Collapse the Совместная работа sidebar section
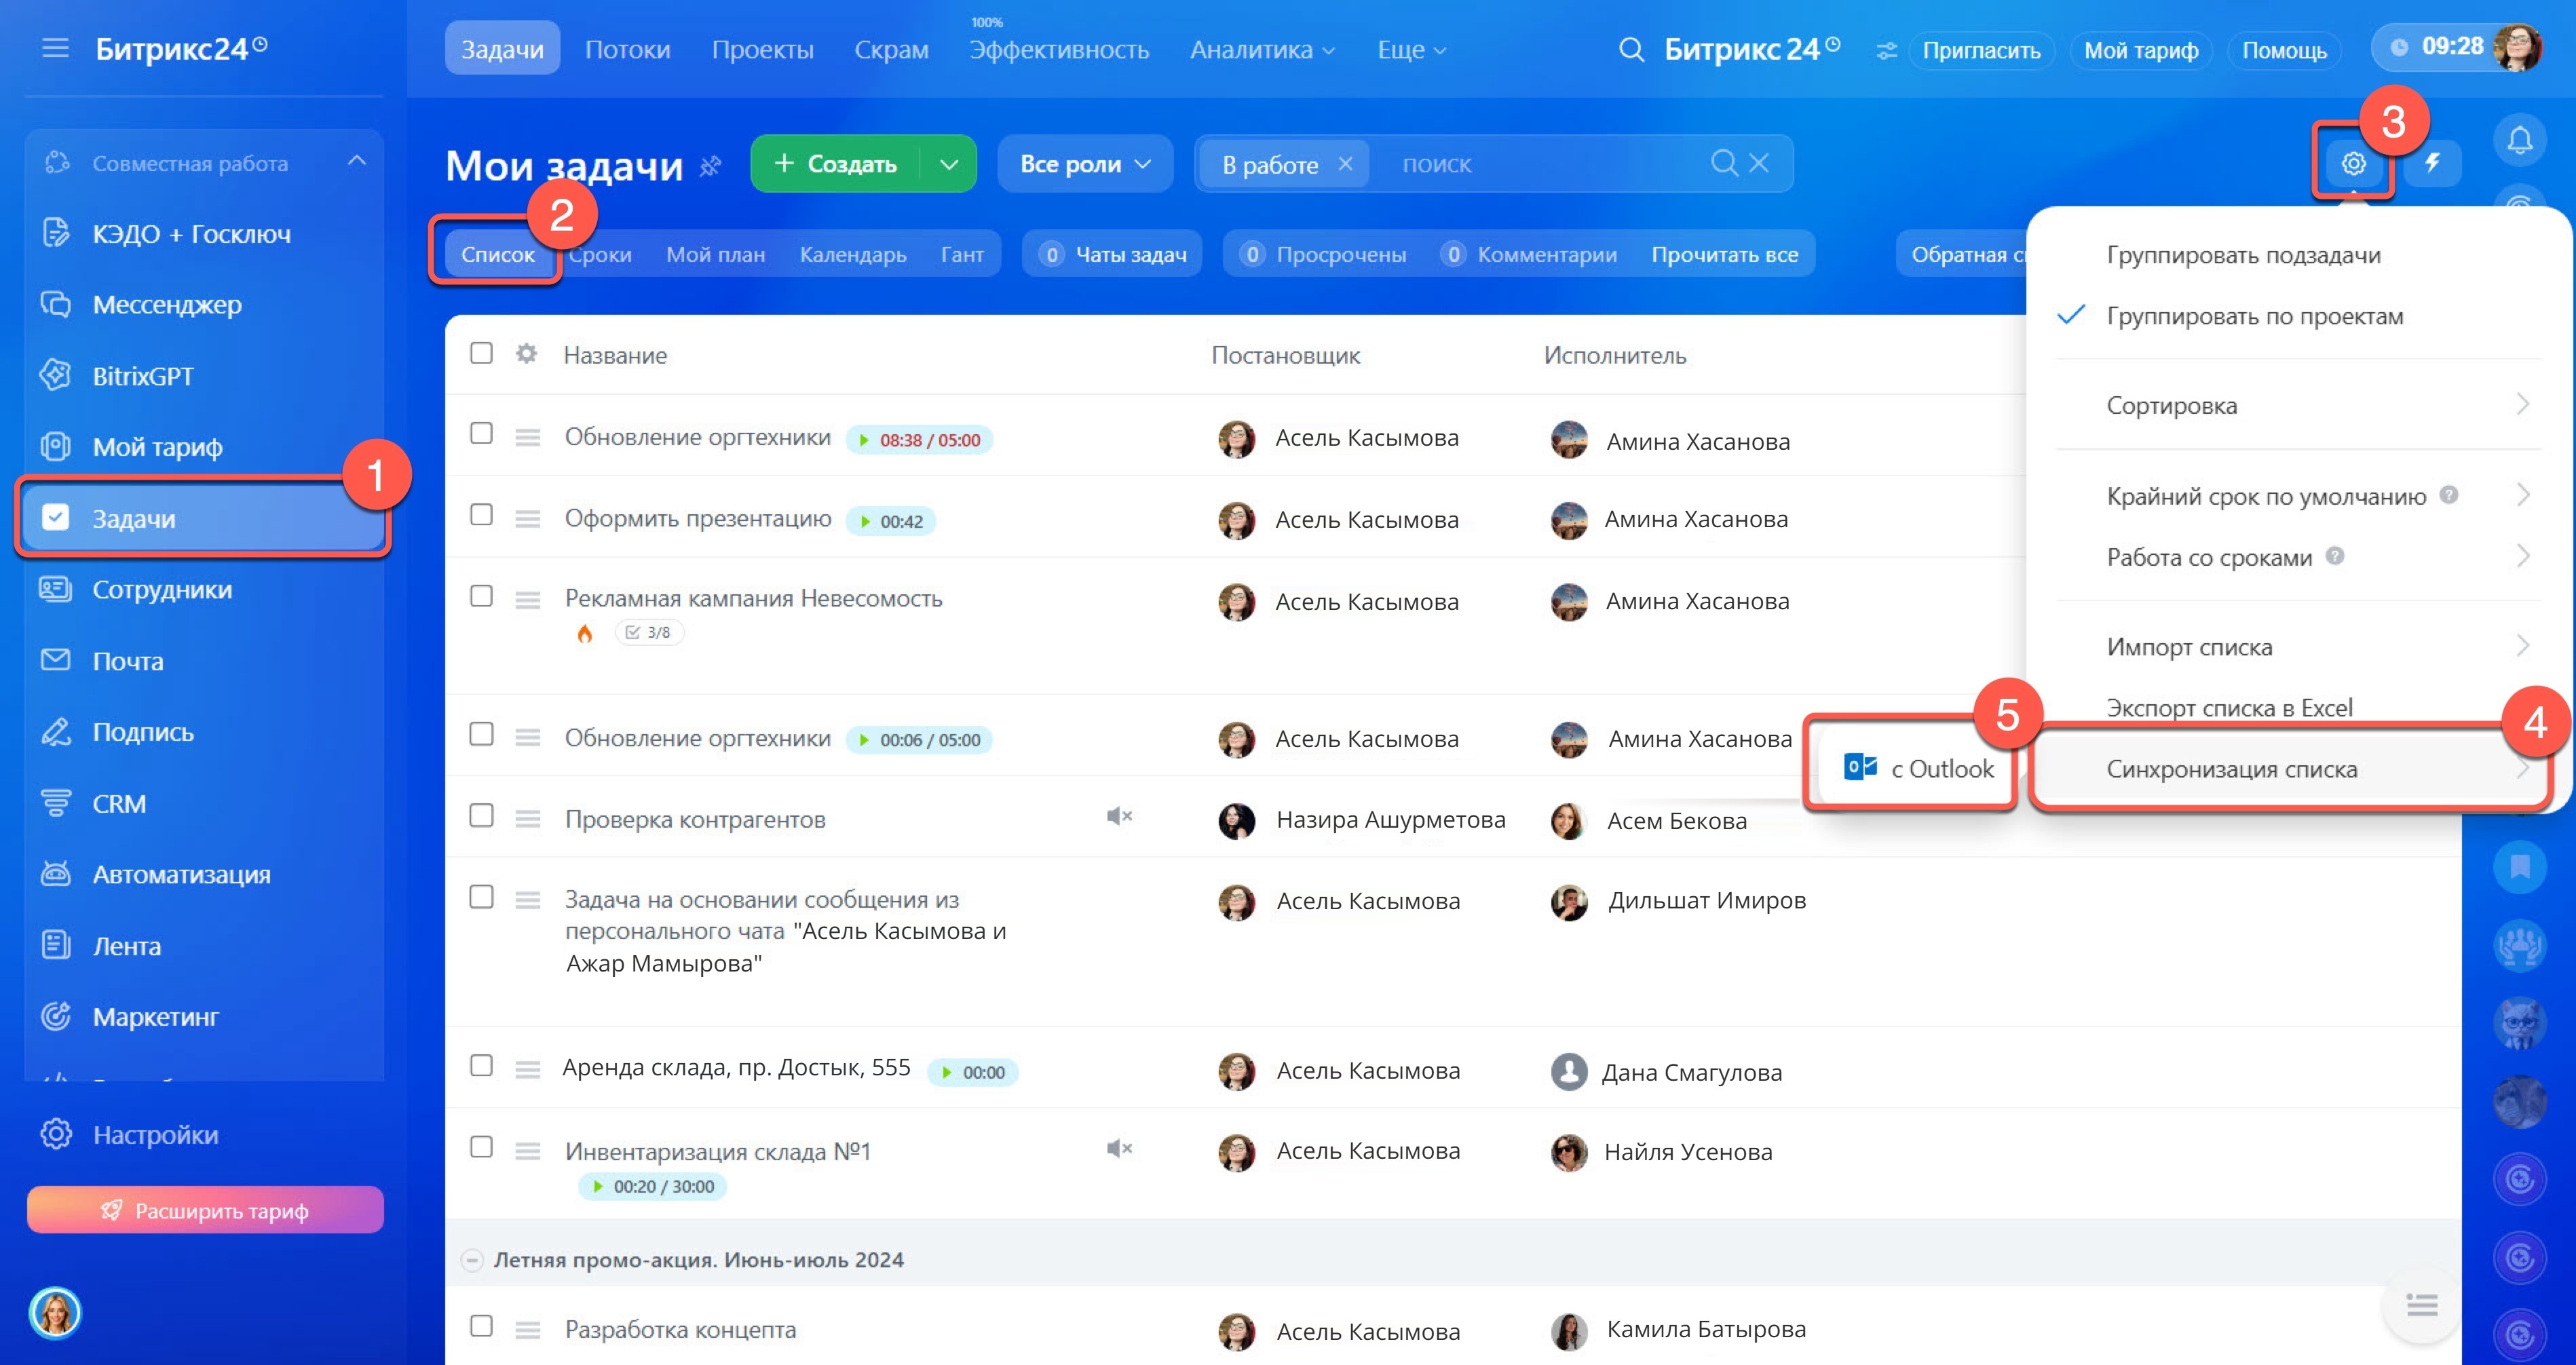The width and height of the screenshot is (2576, 1365). click(x=356, y=162)
